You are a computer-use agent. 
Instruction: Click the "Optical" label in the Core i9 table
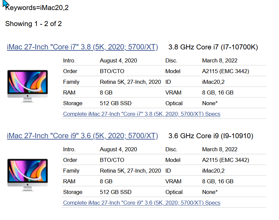(x=174, y=192)
